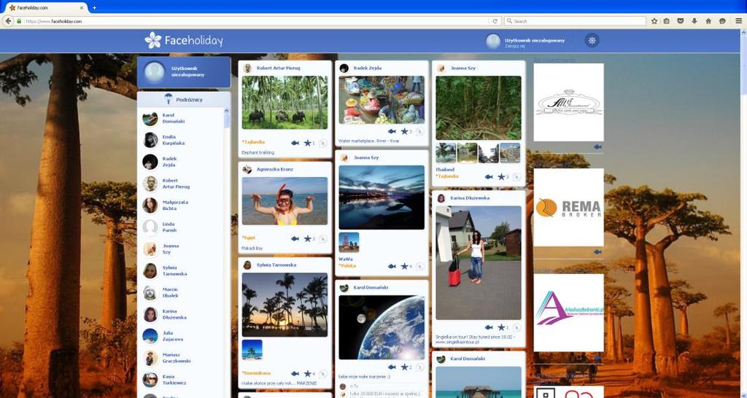Click the Tajlandia tag on elephant post
Screen dimensions: 747x398
[x=253, y=142]
